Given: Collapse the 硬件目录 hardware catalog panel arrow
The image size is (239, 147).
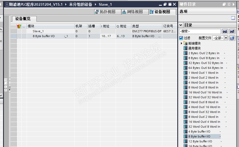Looking at the screenshot, I should click(234, 4).
